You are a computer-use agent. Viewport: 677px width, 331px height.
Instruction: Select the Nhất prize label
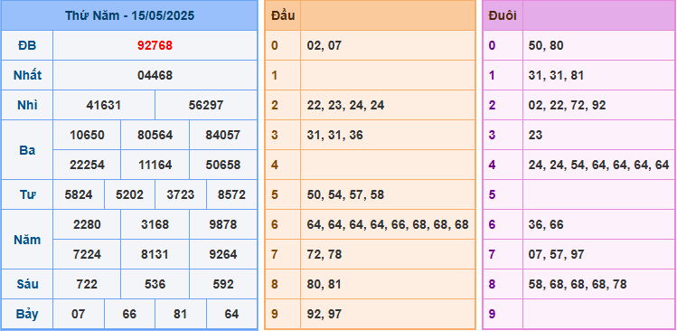coord(27,75)
